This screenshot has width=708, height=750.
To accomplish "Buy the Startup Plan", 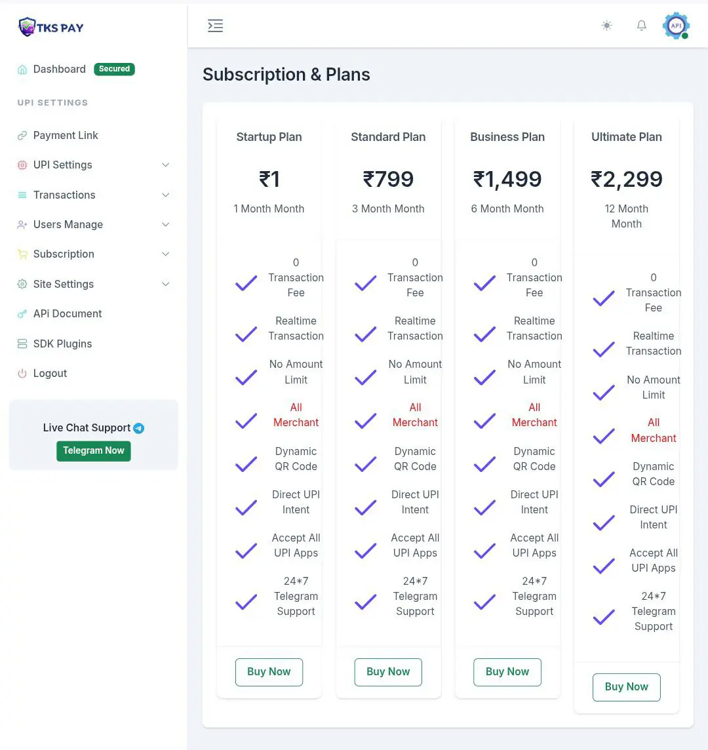I will point(269,672).
